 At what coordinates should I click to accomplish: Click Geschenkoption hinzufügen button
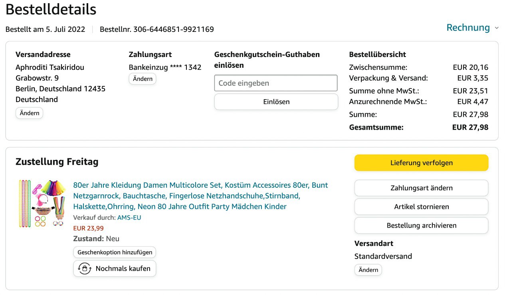click(115, 252)
